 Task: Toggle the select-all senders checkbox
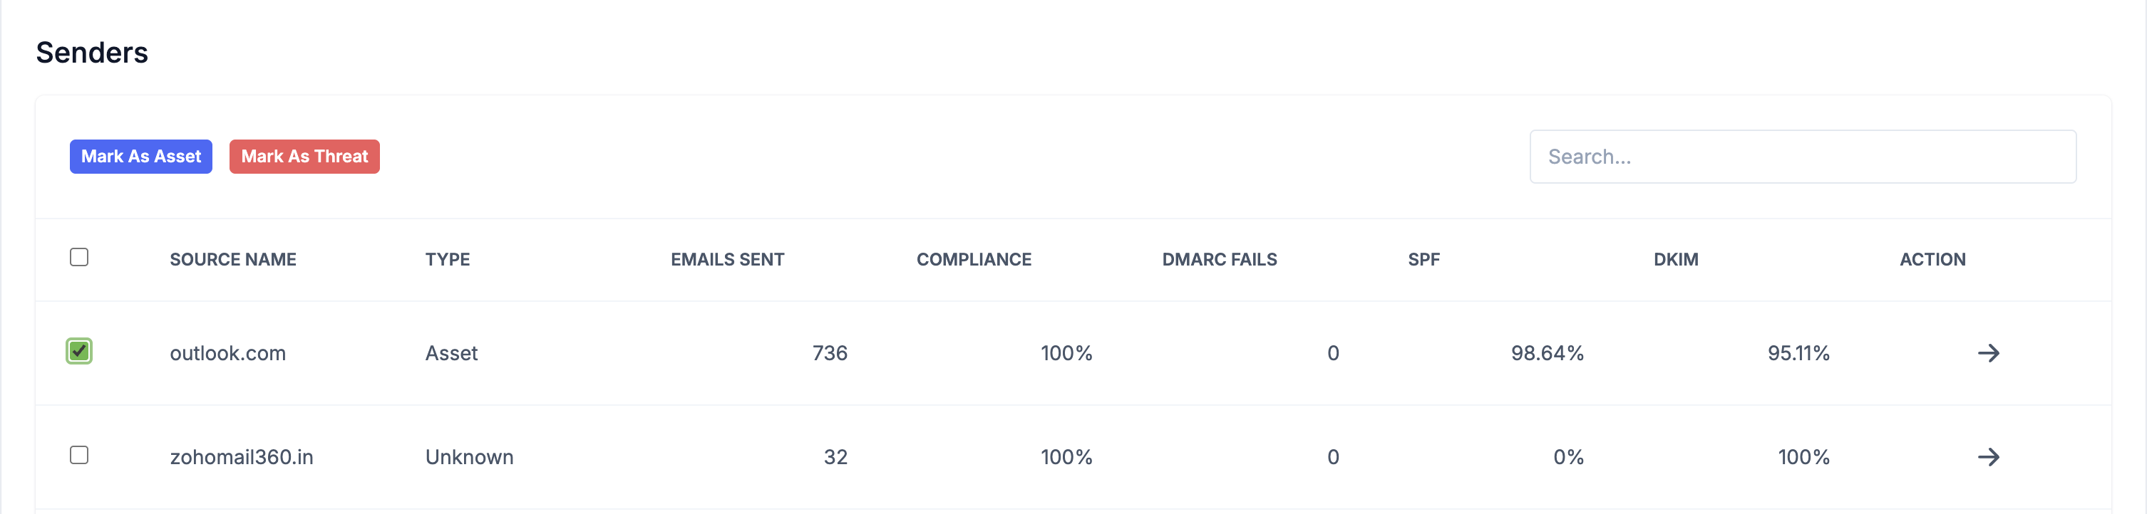point(79,258)
